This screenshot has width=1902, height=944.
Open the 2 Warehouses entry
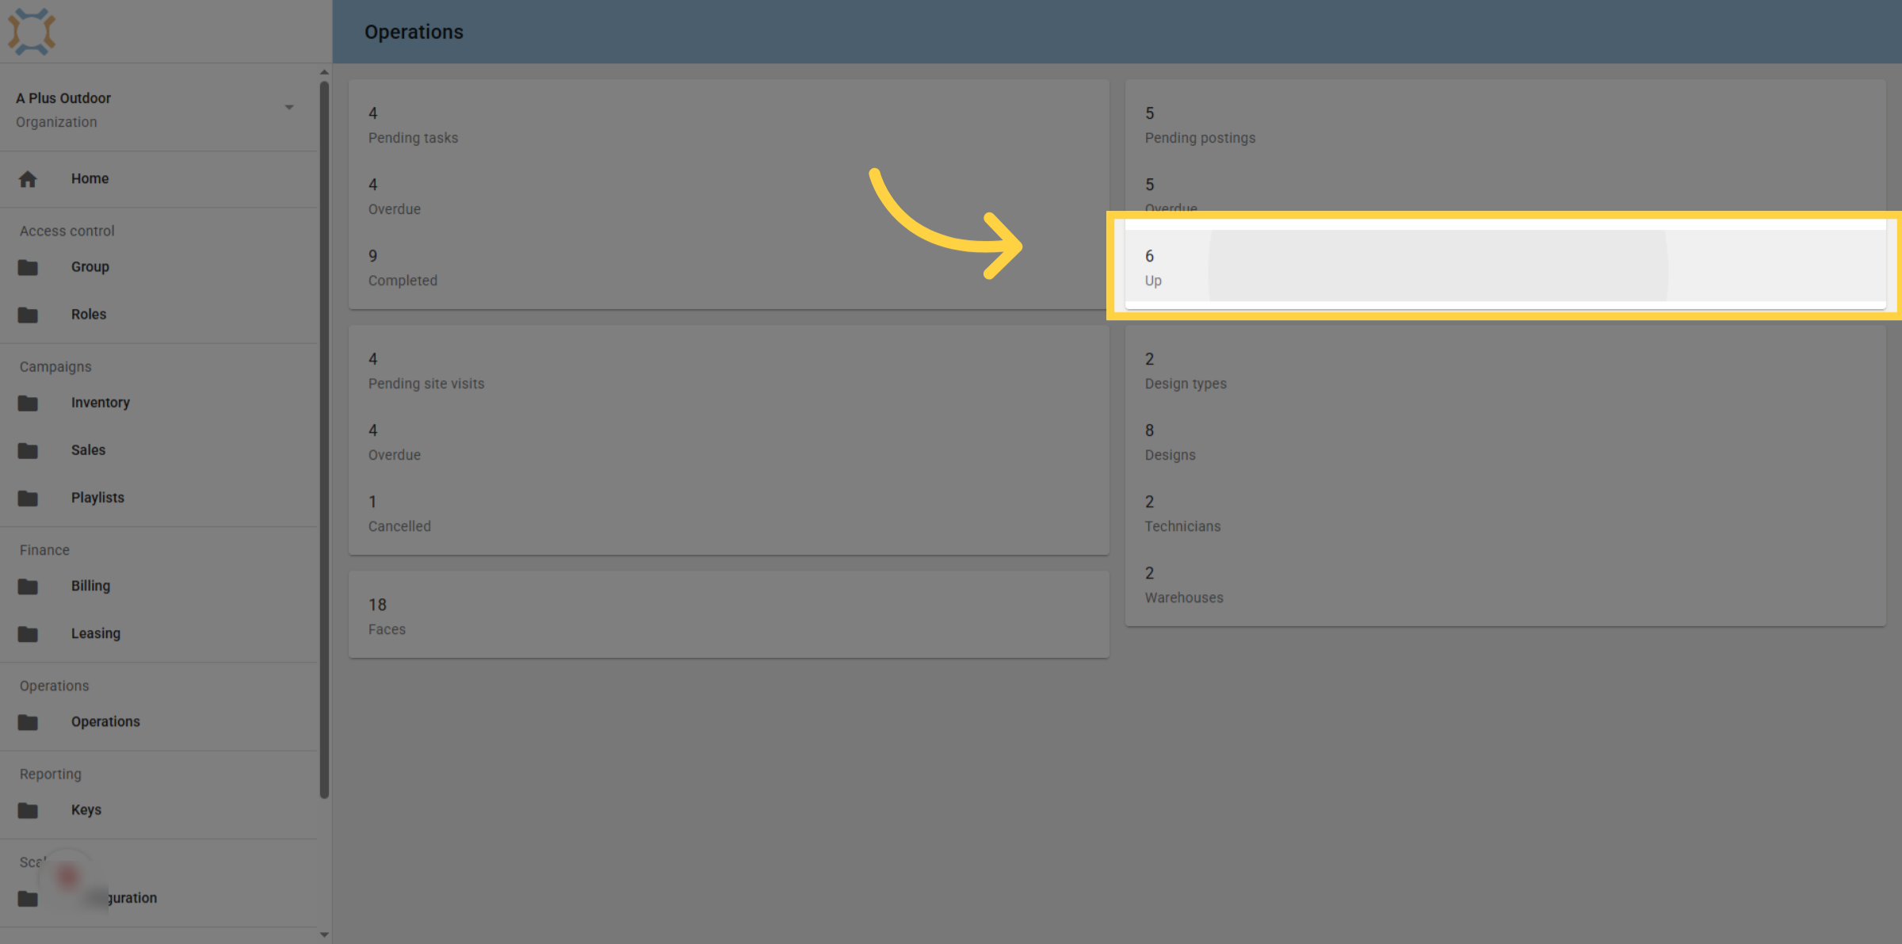pos(1505,584)
